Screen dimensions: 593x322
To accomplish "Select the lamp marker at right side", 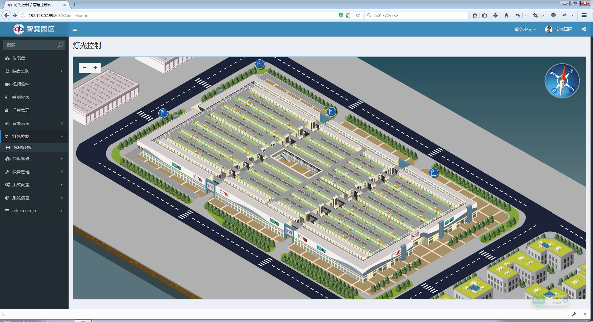I will click(433, 172).
